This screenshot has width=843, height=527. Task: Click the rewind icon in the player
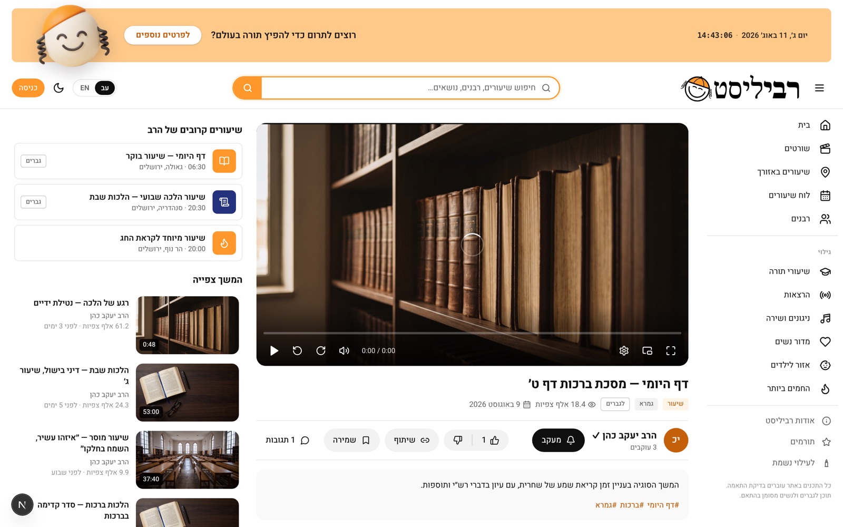pyautogui.click(x=297, y=350)
